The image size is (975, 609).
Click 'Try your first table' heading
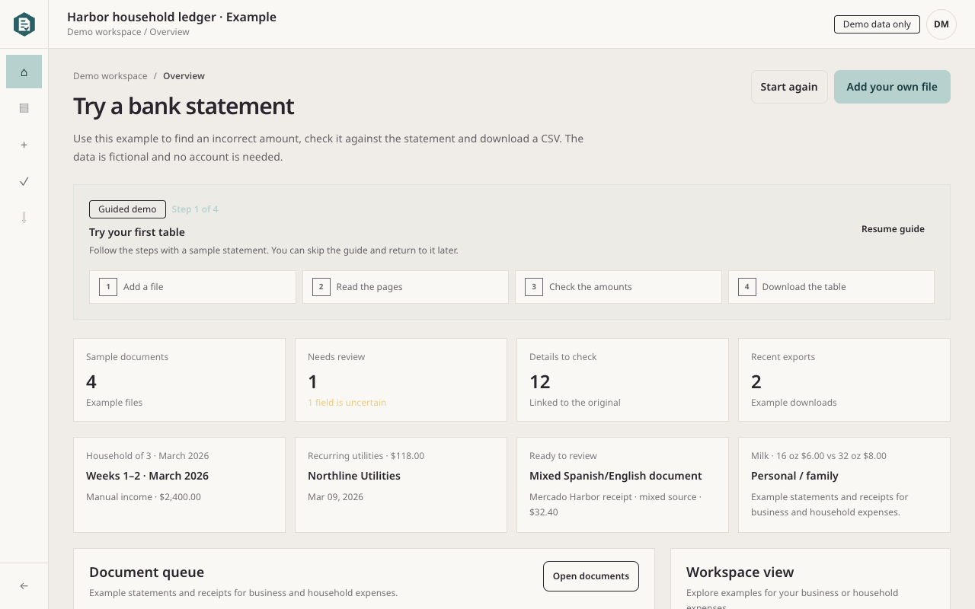click(137, 232)
